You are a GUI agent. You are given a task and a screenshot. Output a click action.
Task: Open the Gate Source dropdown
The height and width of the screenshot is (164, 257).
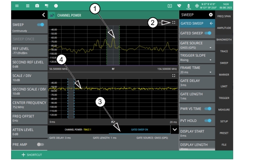(197, 45)
